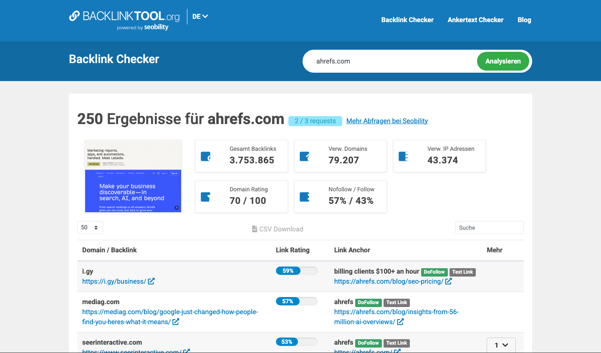The image size is (601, 353).
Task: Click external-link icon after mediag.com URL
Action: click(x=176, y=322)
